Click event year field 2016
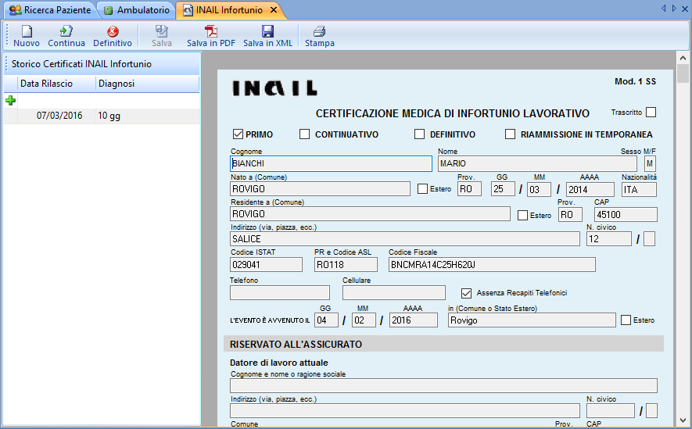The height and width of the screenshot is (429, 692). tap(413, 320)
